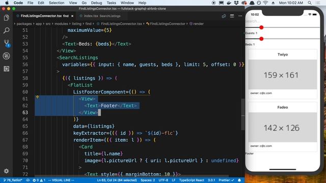Click modules in the breadcrumb path
Image resolution: width=326 pixels, height=183 pixels.
point(61,24)
